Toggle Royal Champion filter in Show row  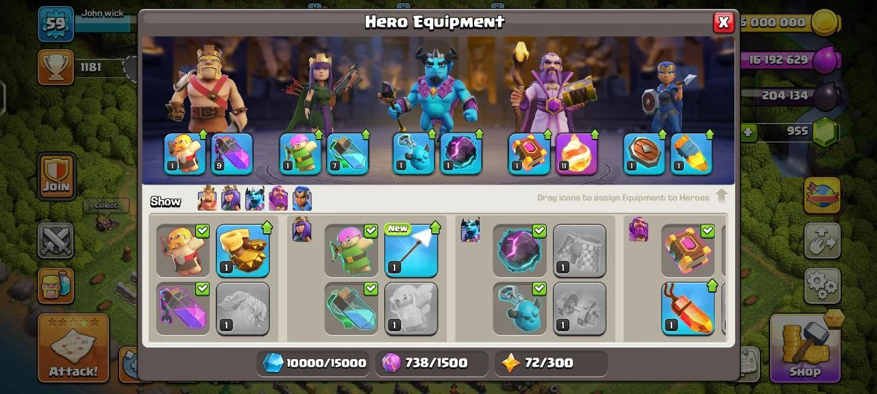tap(302, 198)
